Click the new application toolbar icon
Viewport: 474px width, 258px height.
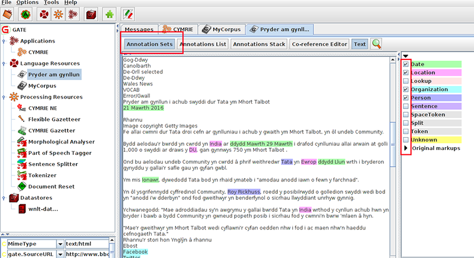(73, 14)
